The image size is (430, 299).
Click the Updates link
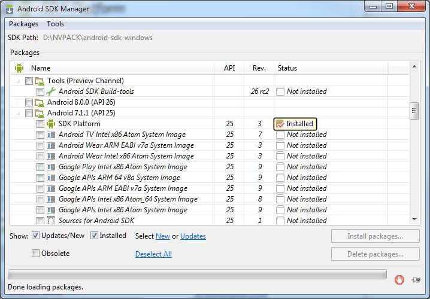(x=193, y=236)
